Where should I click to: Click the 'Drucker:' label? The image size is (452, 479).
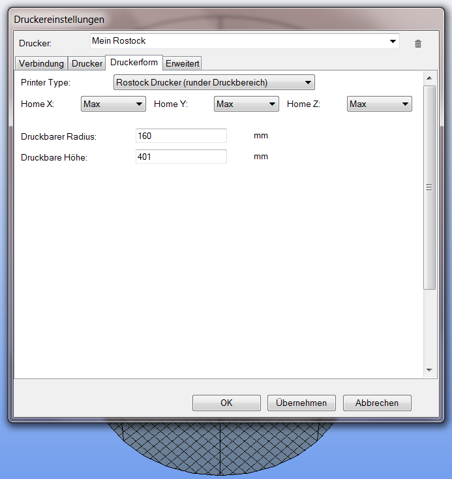click(35, 43)
